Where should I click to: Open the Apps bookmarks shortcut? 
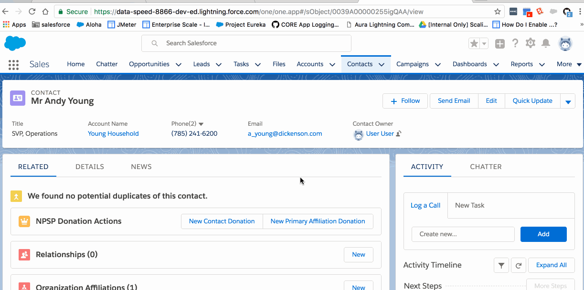coord(14,25)
